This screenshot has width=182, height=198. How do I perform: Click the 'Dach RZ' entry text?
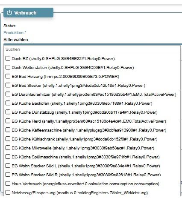(x=63, y=59)
